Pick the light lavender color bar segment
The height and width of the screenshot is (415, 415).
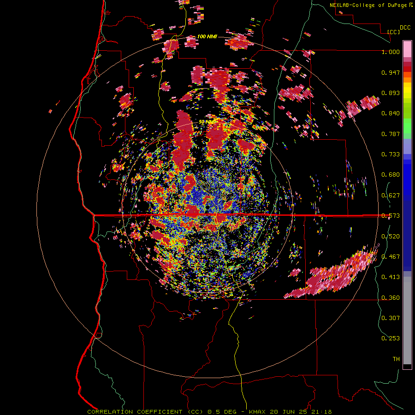click(407, 146)
